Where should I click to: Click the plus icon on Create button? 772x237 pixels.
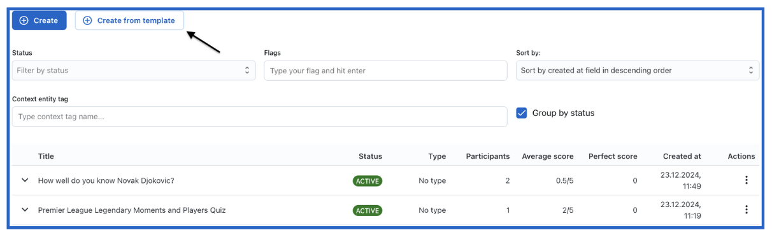pyautogui.click(x=24, y=20)
